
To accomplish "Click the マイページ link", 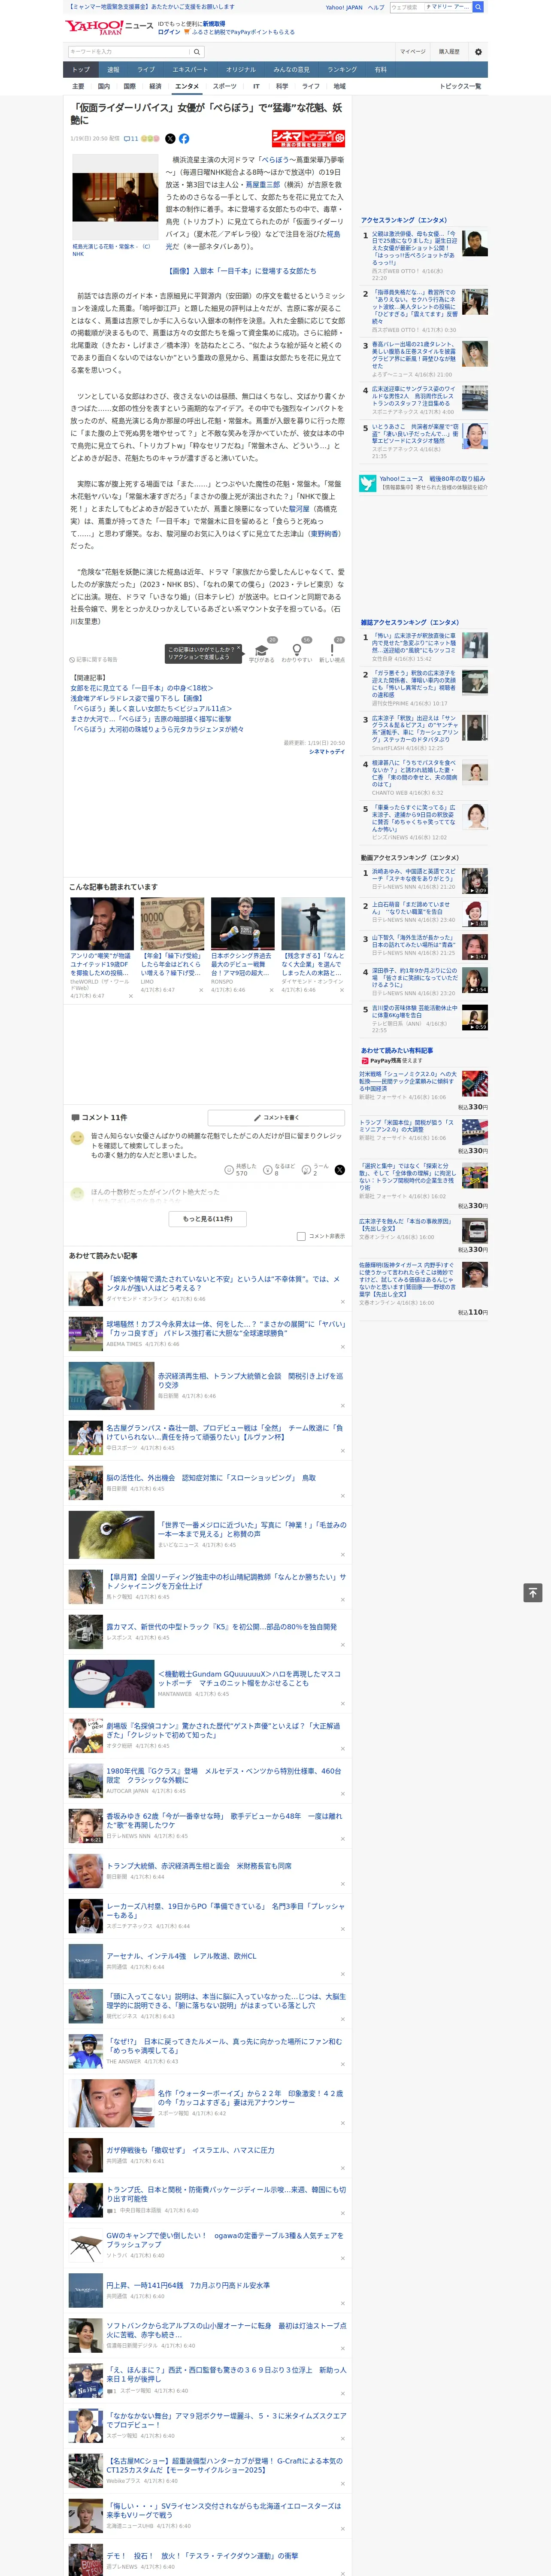I will [412, 52].
